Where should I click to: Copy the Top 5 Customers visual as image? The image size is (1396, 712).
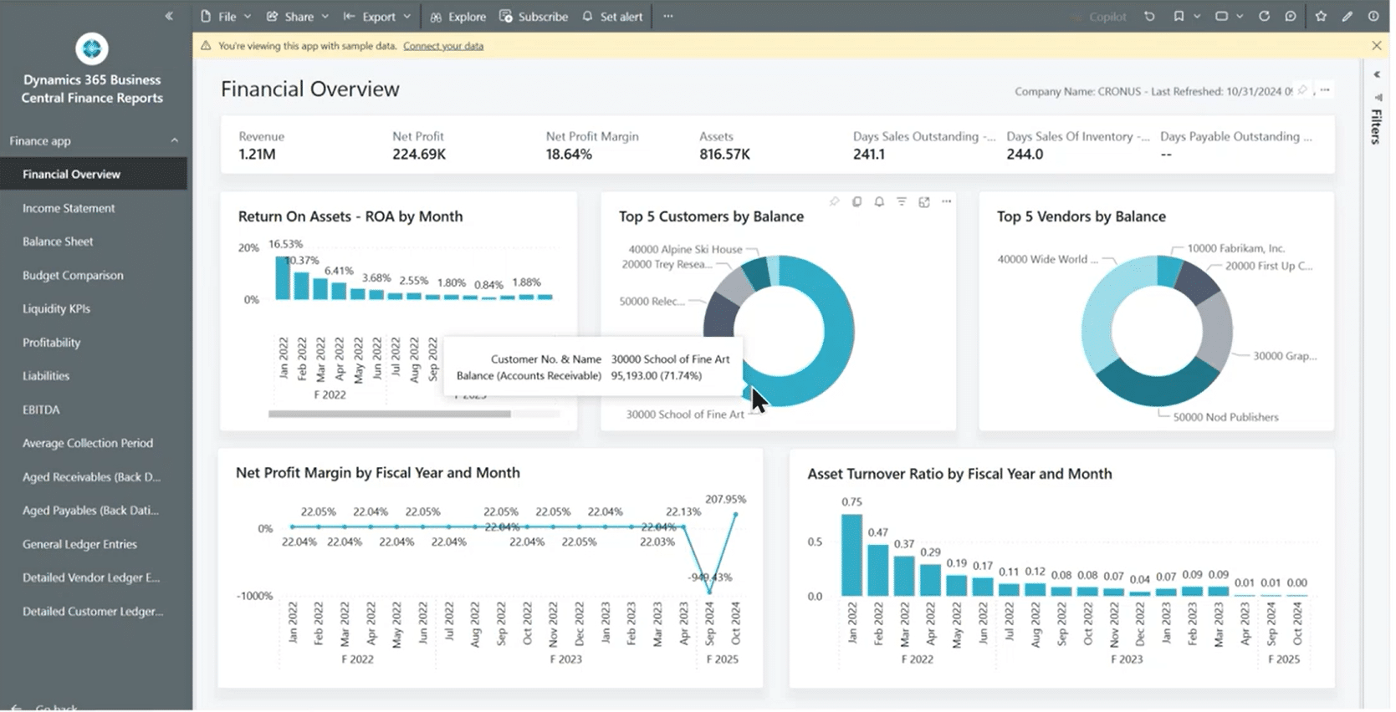pyautogui.click(x=857, y=202)
